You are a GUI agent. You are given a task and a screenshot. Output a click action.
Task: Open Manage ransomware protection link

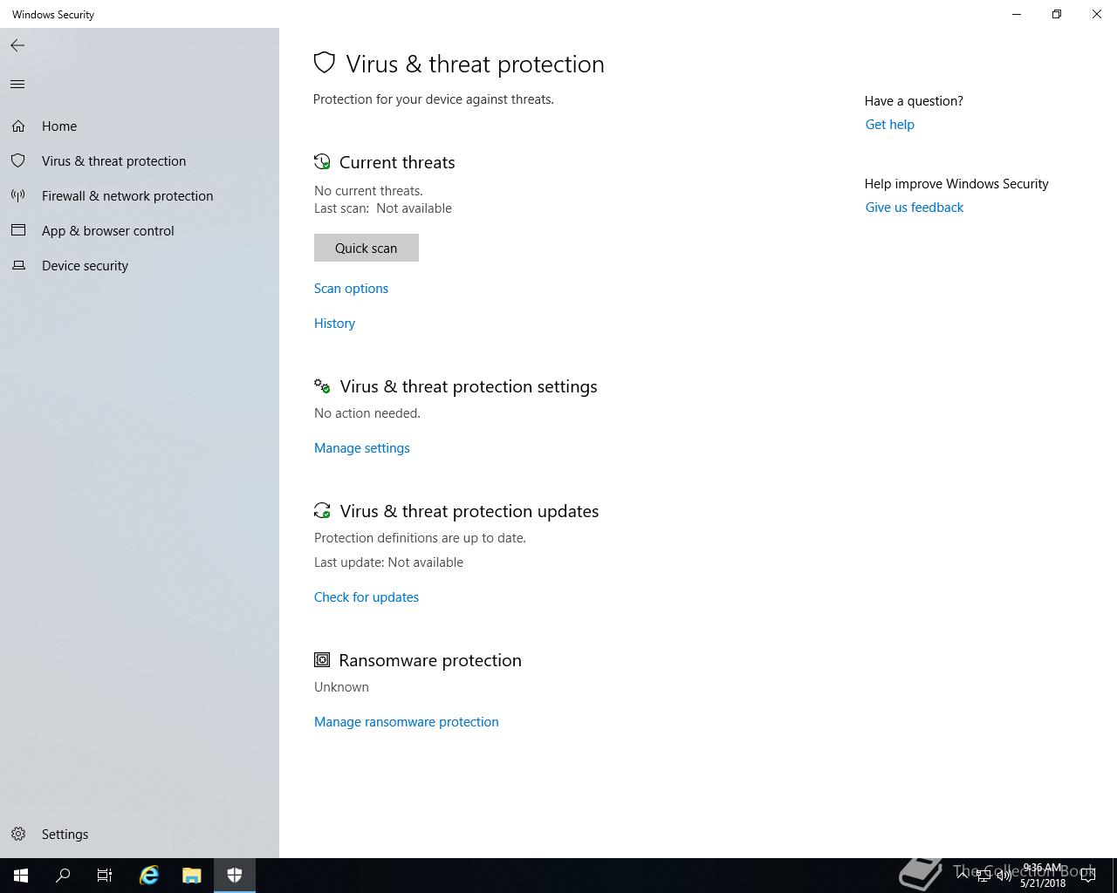coord(407,722)
